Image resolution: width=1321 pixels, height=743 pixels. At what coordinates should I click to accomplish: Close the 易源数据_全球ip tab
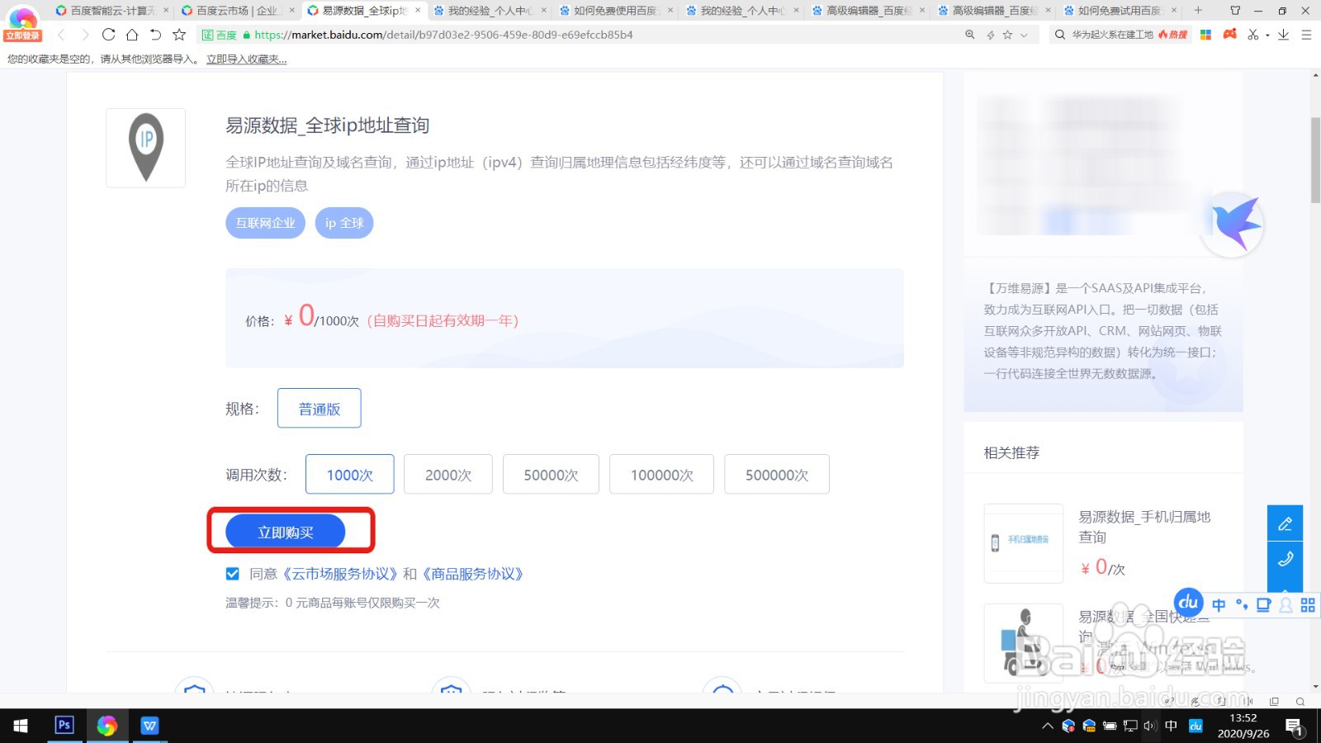coord(418,11)
